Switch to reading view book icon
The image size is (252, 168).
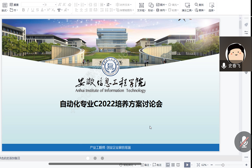pyautogui.click(x=178, y=165)
